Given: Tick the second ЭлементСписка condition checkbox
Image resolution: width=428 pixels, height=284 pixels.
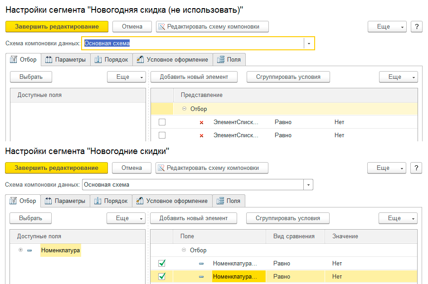Looking at the screenshot, I should 162,135.
